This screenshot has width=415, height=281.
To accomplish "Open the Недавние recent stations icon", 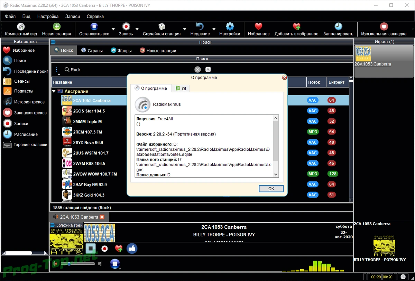I will [x=200, y=27].
